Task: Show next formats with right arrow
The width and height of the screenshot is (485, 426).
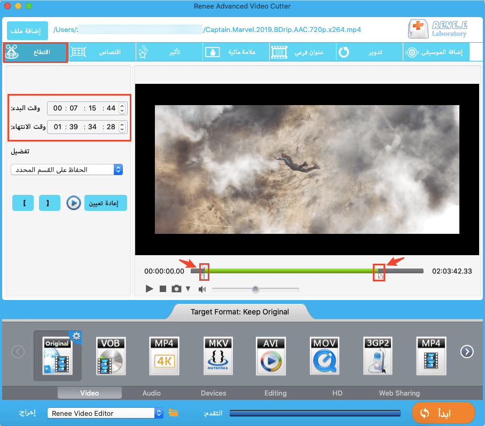Action: (x=467, y=351)
